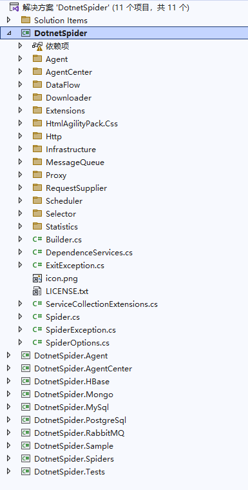
Task: Expand the Downloader folder arrow
Action: pyautogui.click(x=21, y=97)
